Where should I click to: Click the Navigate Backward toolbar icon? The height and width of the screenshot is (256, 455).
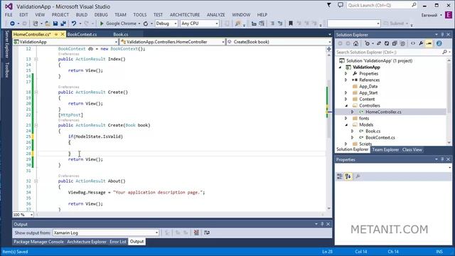point(12,23)
